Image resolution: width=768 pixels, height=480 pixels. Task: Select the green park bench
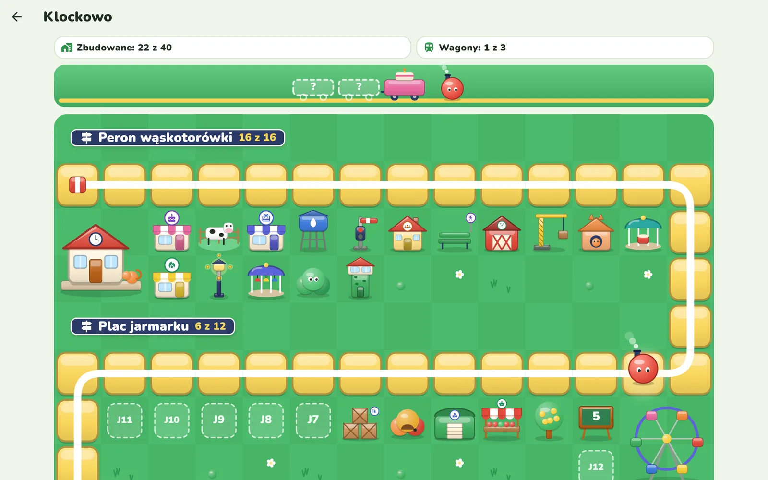[x=455, y=240]
